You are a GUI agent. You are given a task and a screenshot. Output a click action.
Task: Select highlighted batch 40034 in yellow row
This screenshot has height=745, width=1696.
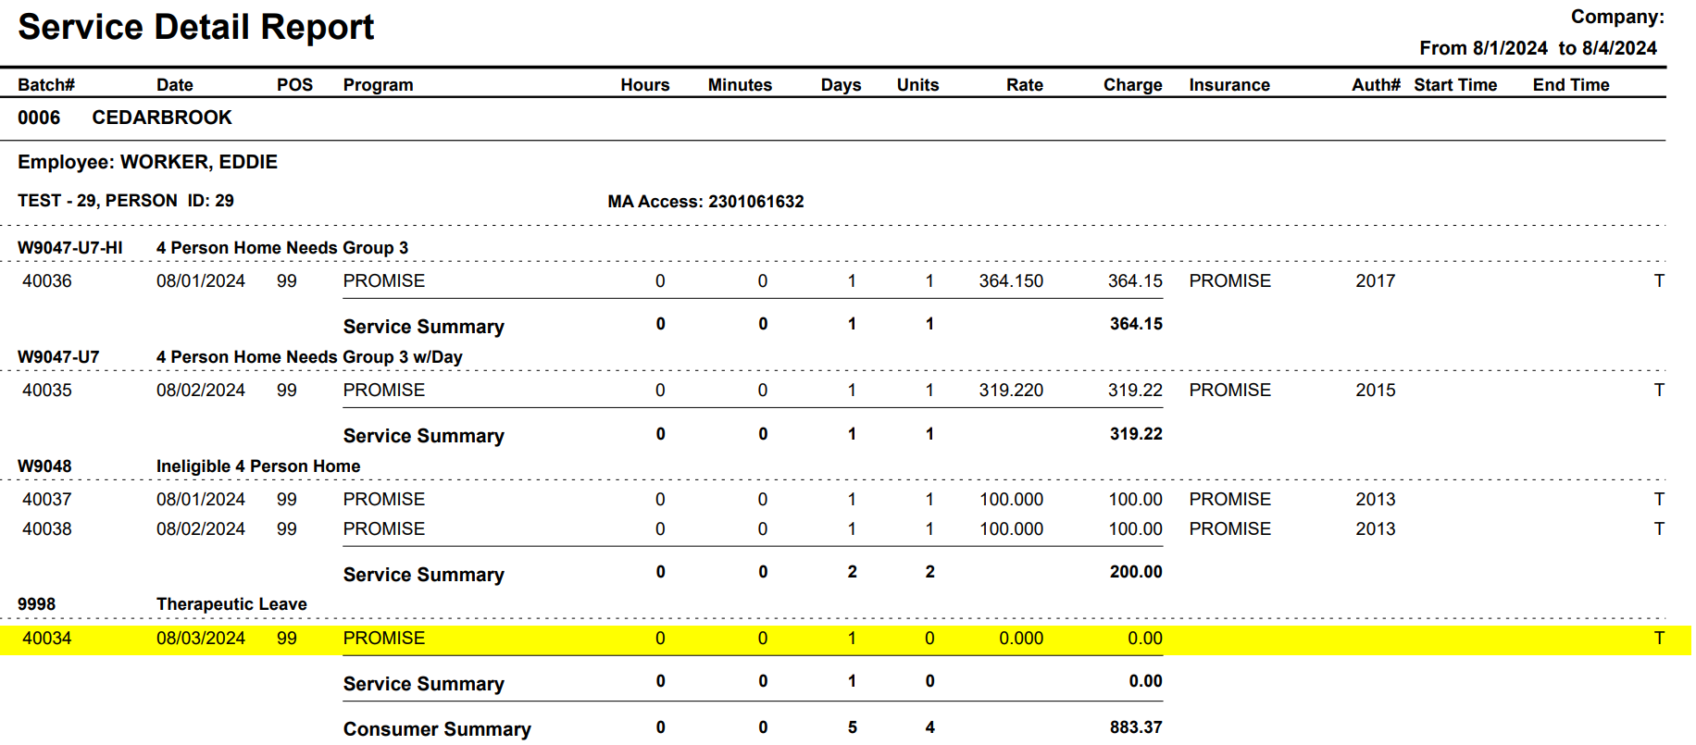(47, 639)
